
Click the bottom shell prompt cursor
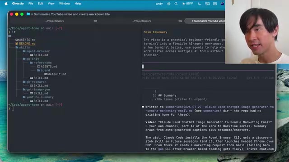(x=13, y=109)
